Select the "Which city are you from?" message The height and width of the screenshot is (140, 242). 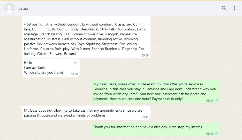pos(44,72)
